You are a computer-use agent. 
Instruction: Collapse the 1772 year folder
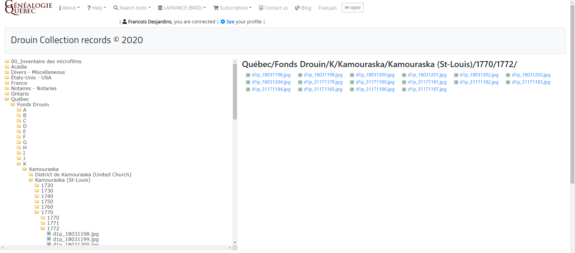pos(53,228)
